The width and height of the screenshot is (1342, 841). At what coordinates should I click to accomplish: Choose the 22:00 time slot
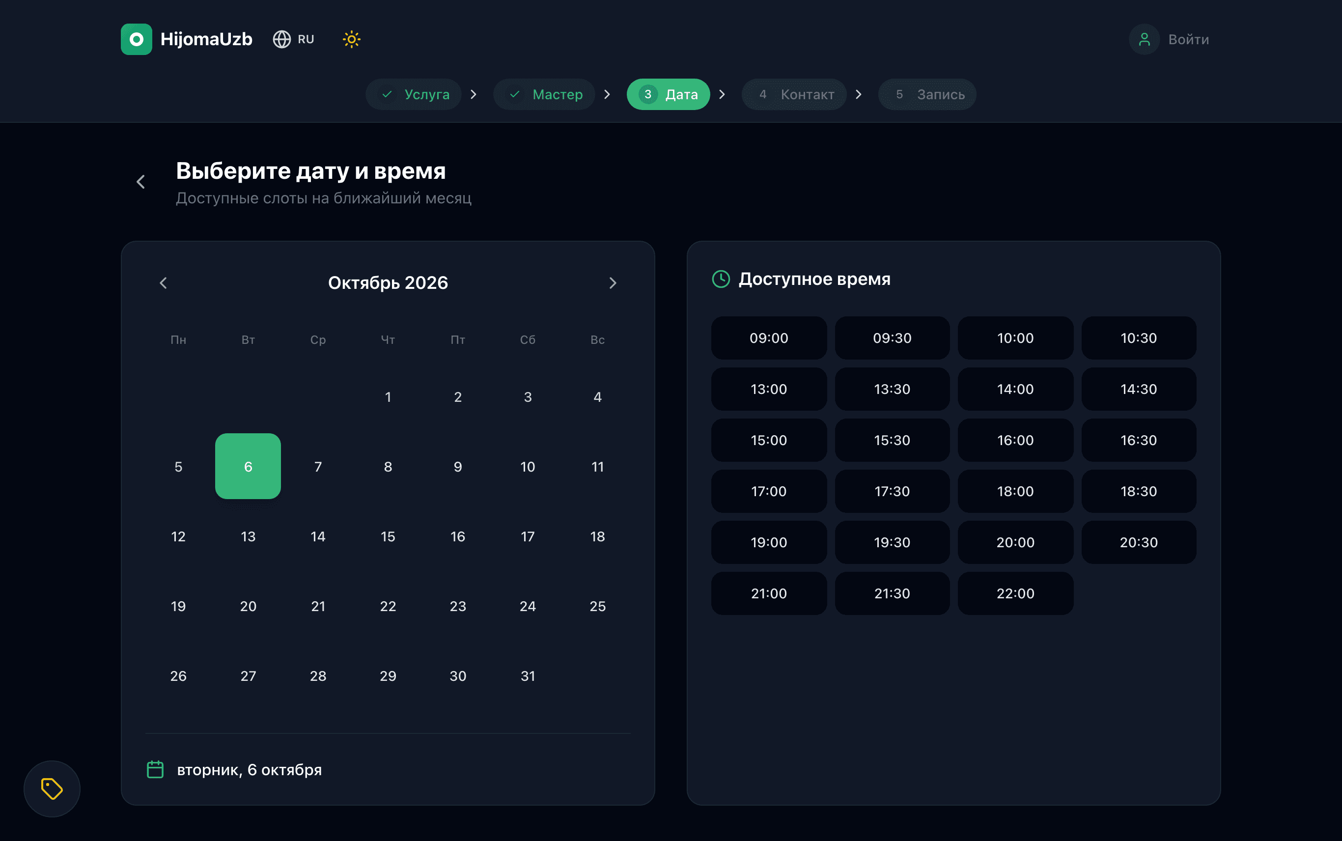point(1015,593)
